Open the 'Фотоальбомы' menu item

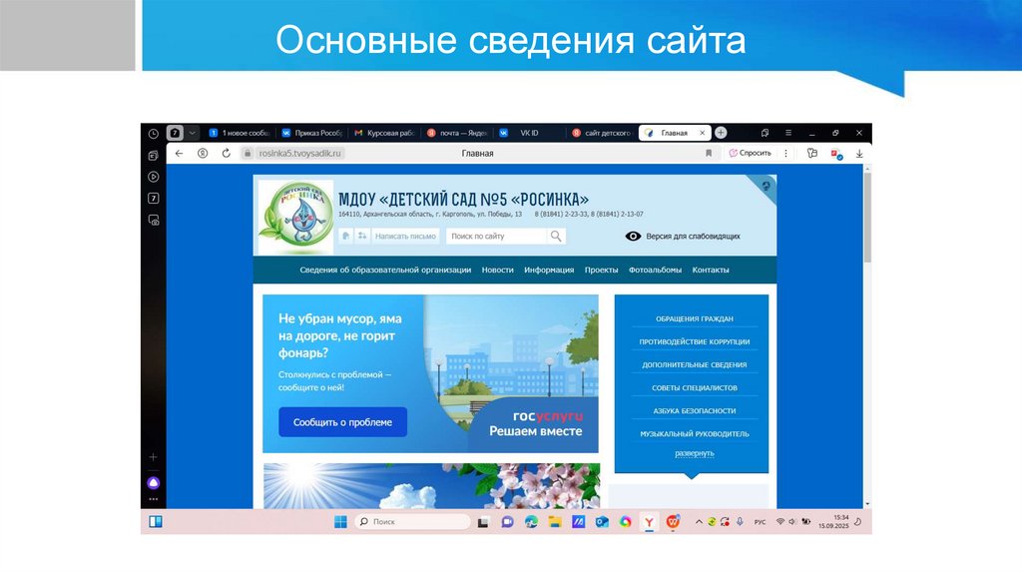coord(655,270)
